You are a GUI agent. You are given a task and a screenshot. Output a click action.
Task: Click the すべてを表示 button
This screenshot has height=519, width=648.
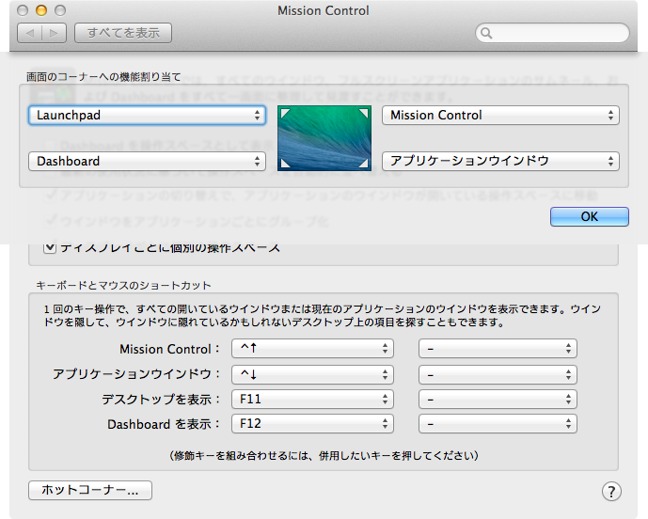[x=123, y=33]
